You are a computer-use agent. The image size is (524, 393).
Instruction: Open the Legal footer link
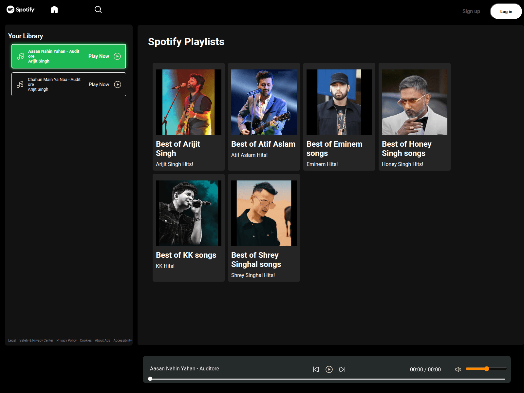tap(12, 341)
